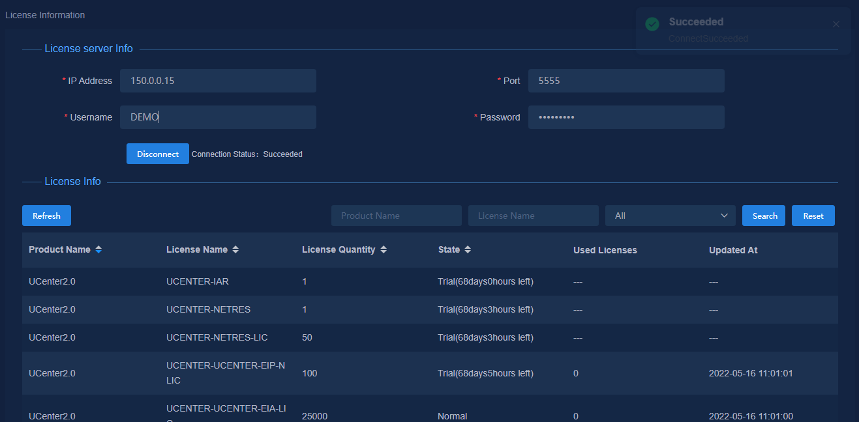Screen dimensions: 859x422
Task: Click the Normal state cell
Action: click(453, 416)
